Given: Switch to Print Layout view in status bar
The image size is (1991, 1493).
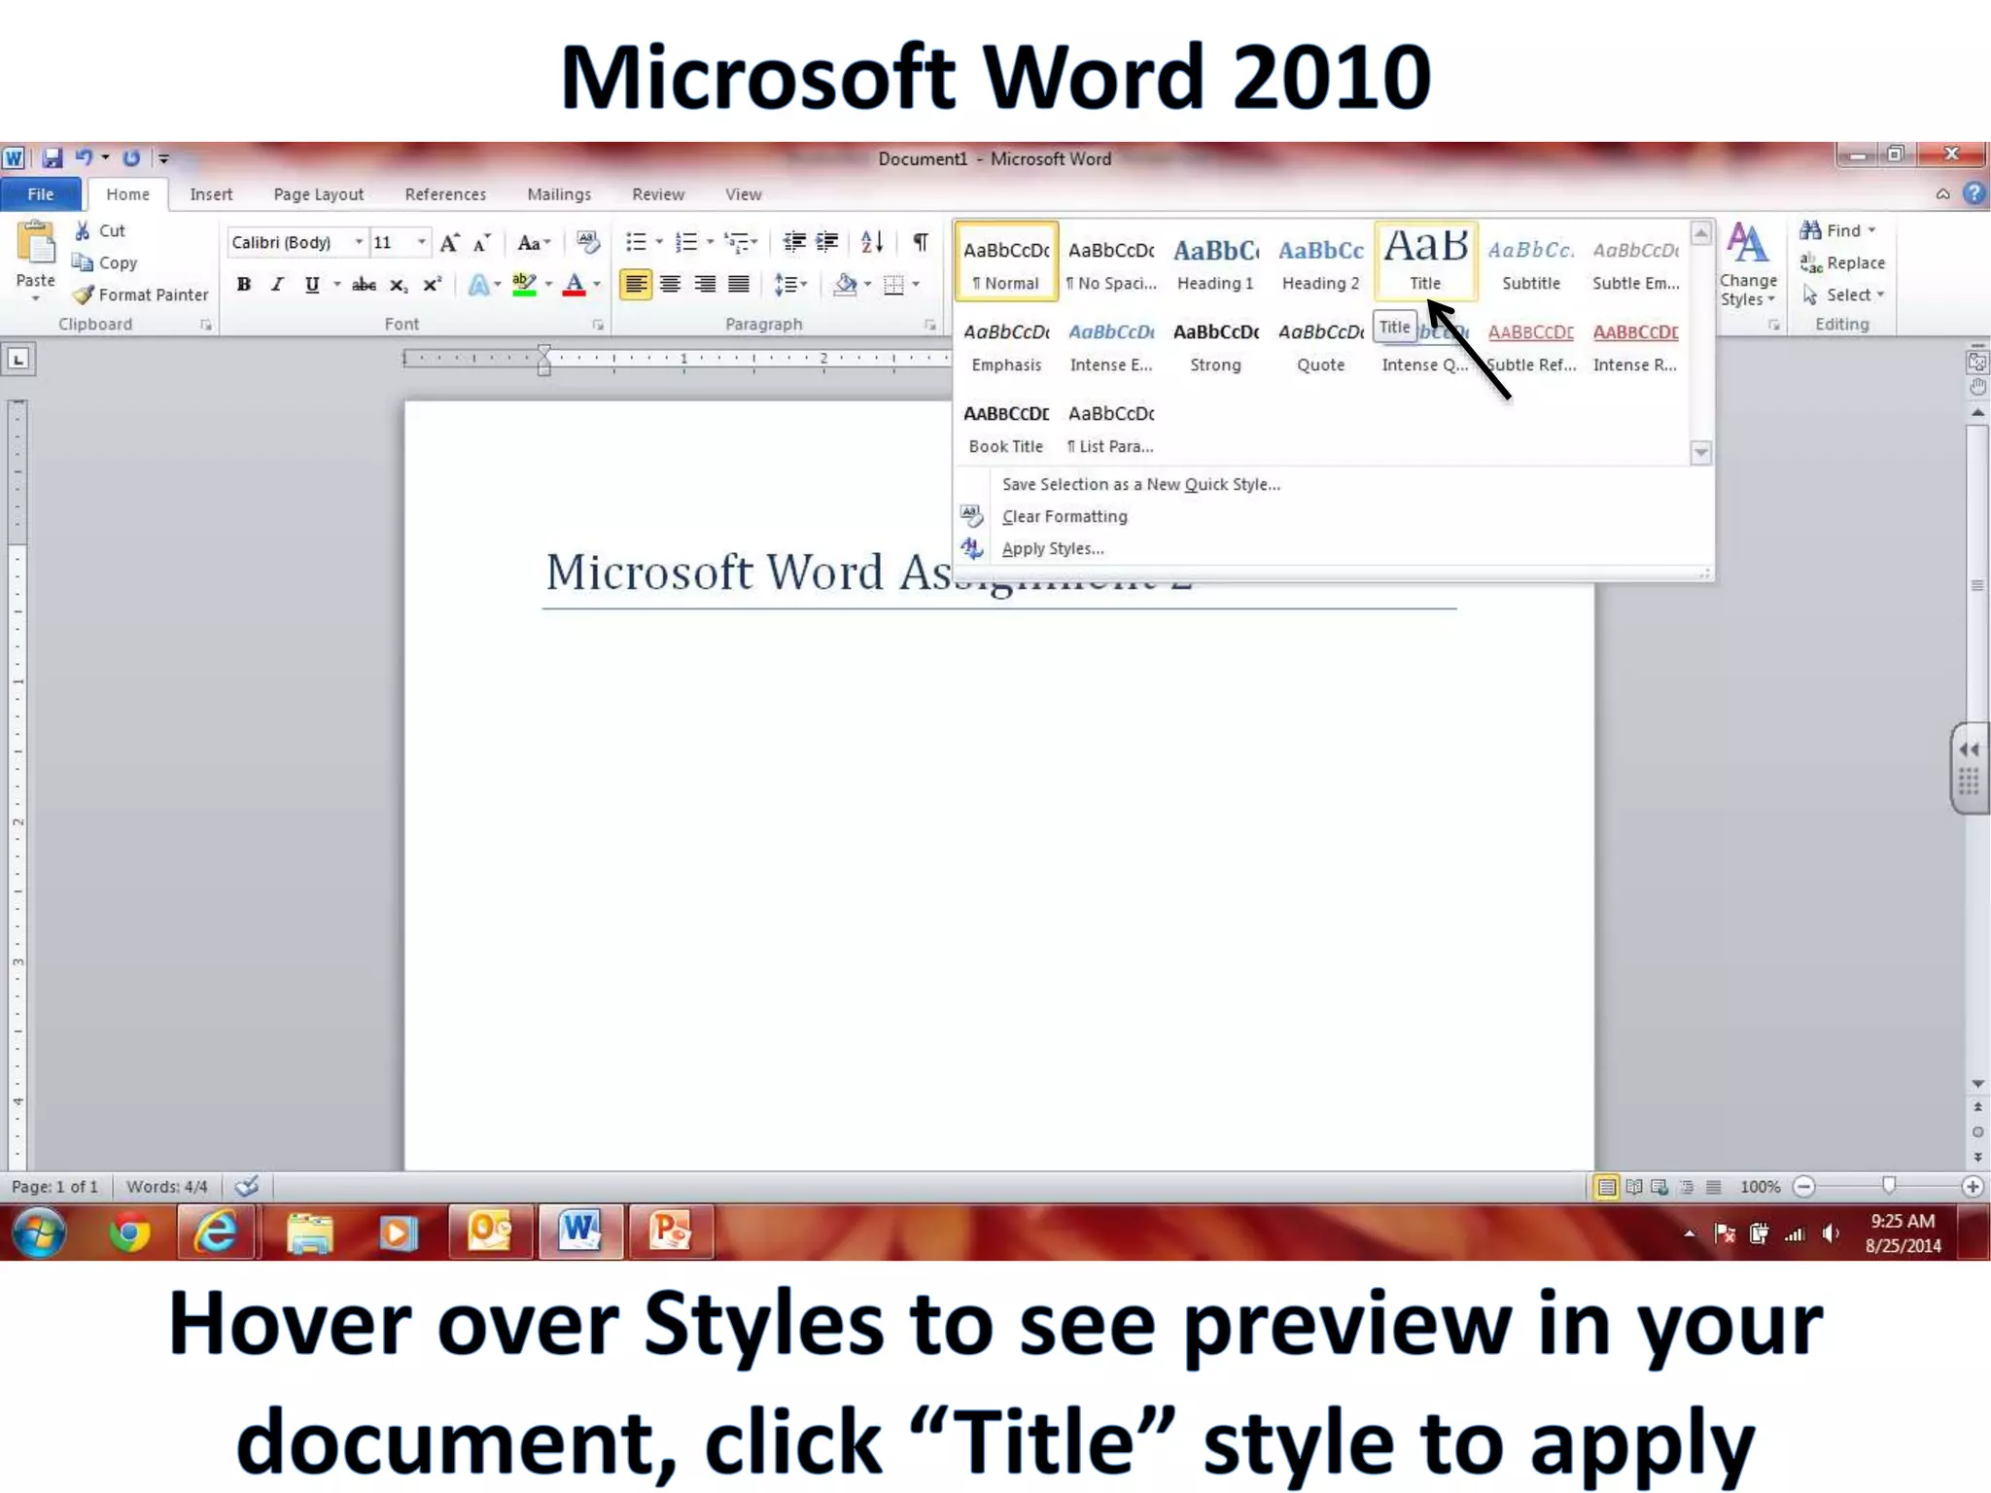Looking at the screenshot, I should point(1606,1187).
